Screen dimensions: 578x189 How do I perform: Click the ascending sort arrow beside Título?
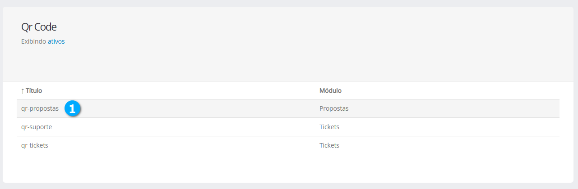pos(23,90)
